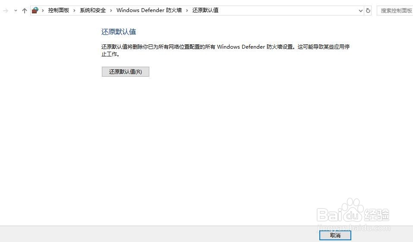
Task: Expand the chevron after Windows Defender 防火墙
Action: click(187, 10)
